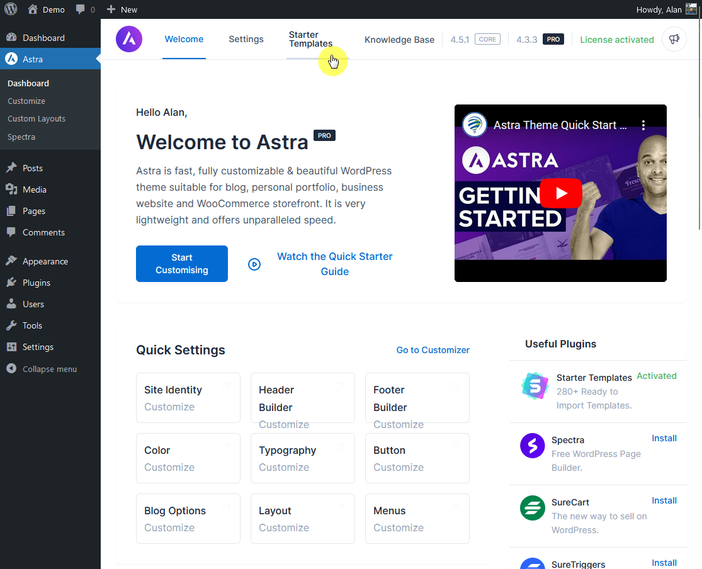Click the Start Customising button
Viewport: 702px width, 569px height.
pyautogui.click(x=182, y=264)
